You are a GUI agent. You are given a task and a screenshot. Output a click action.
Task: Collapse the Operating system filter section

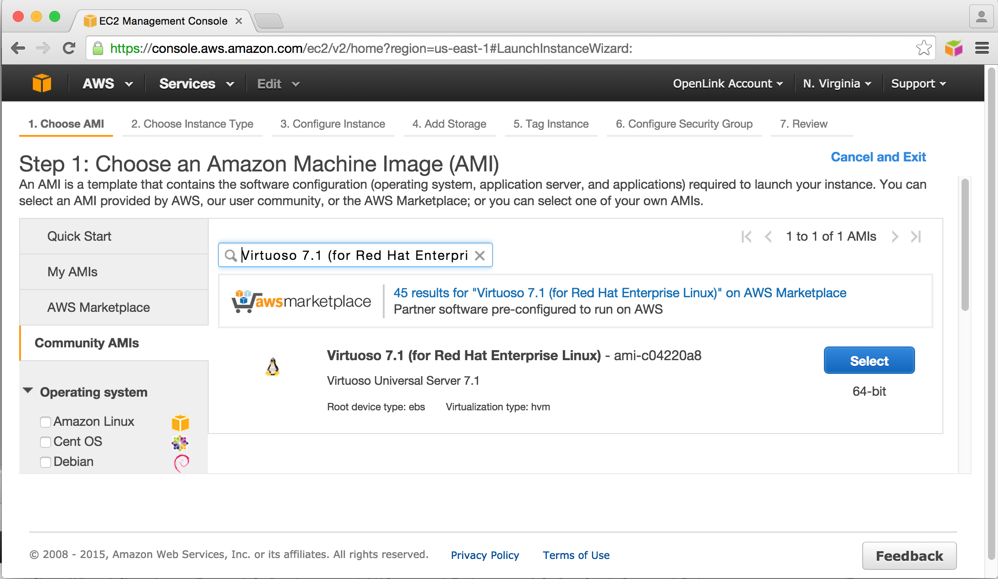(28, 391)
